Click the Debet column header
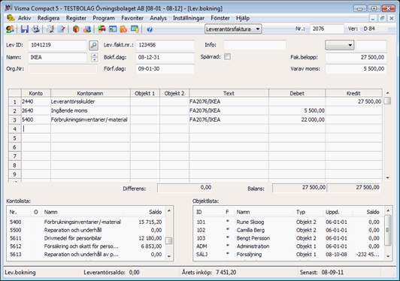Screen dimensions: 400x281 [x=297, y=93]
